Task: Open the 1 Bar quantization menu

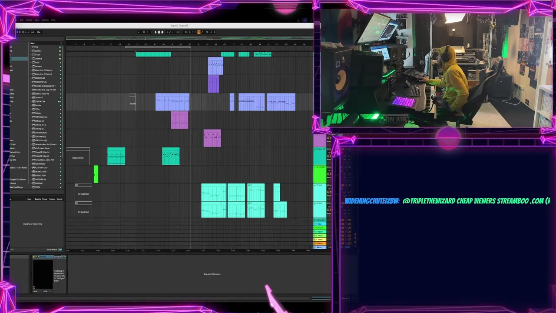Action: pyautogui.click(x=39, y=32)
